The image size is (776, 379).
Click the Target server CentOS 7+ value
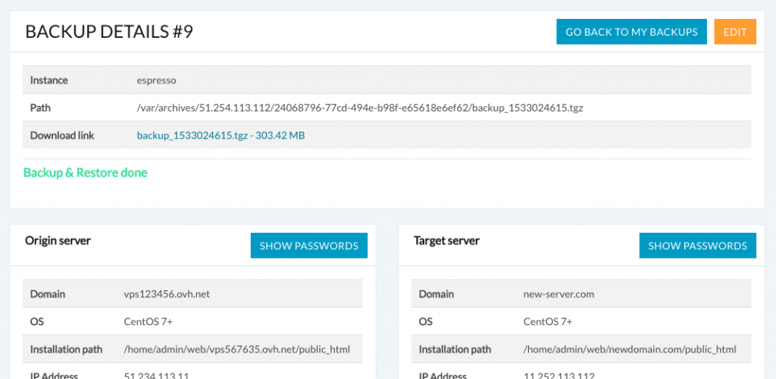(548, 321)
